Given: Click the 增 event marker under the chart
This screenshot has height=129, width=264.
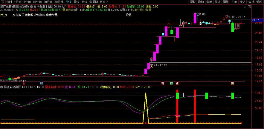Looking at the screenshot, I should click(x=163, y=83).
